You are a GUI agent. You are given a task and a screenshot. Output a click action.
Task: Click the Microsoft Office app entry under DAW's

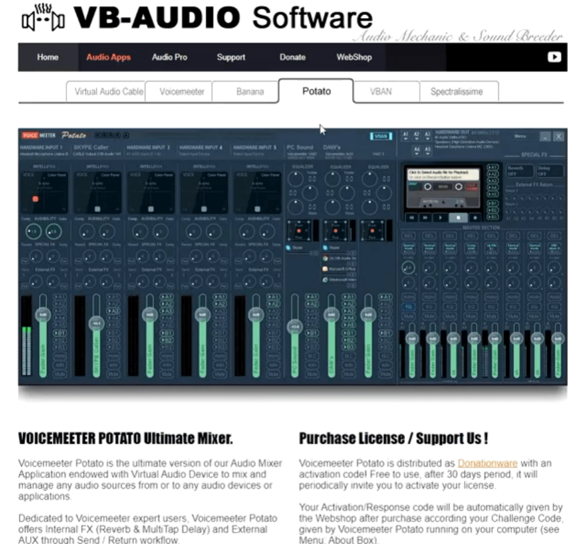(x=339, y=269)
